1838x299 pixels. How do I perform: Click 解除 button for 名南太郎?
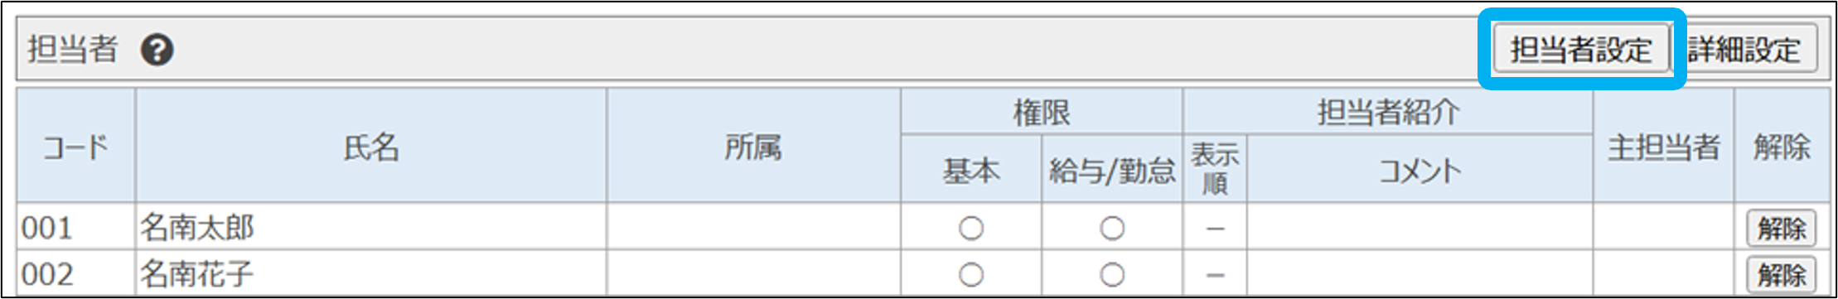tap(1782, 228)
